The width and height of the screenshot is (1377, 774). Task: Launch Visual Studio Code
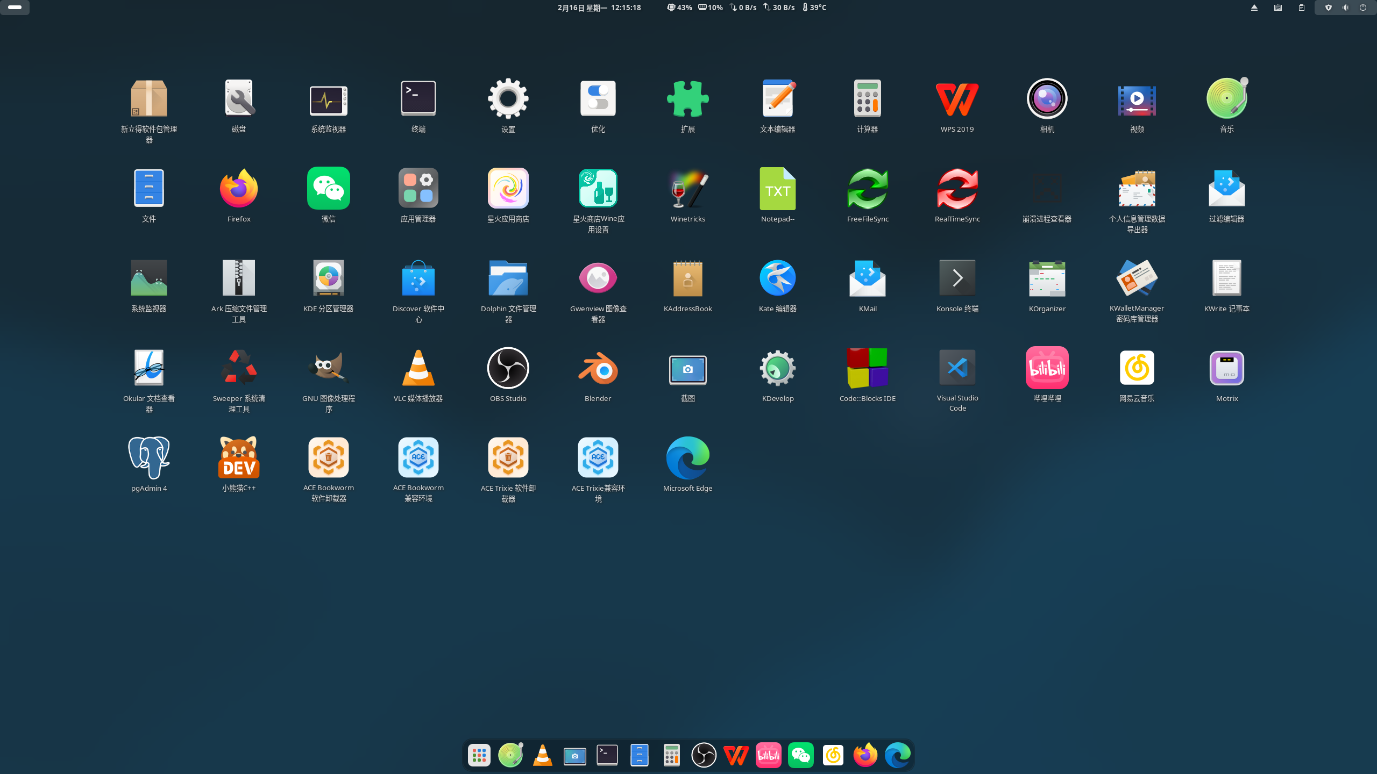point(957,368)
